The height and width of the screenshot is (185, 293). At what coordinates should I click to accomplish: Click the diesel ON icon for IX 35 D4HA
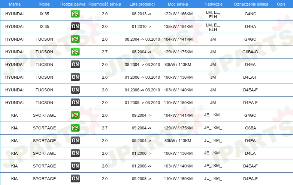pos(75,26)
